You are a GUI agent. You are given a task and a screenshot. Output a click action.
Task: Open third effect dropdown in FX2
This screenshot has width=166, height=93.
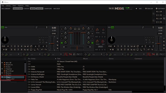(x=140, y=54)
